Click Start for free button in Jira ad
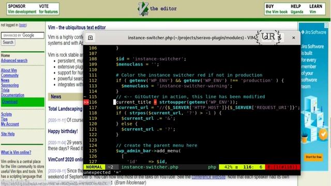The height and width of the screenshot is (186, 331). 313,157
